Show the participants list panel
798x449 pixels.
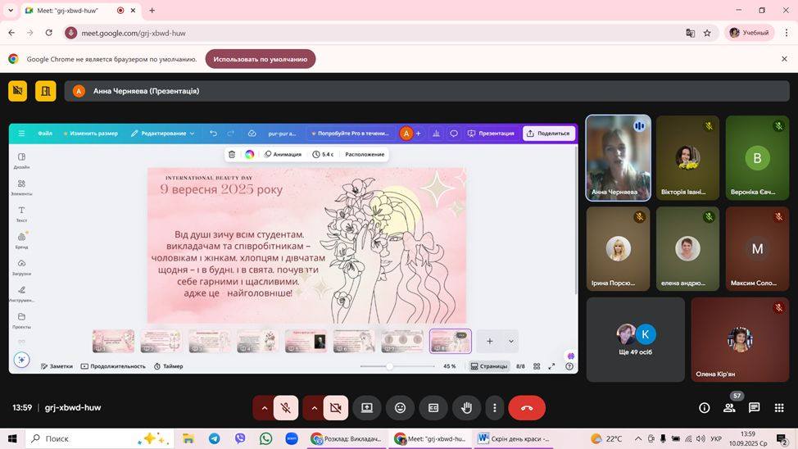tap(728, 407)
